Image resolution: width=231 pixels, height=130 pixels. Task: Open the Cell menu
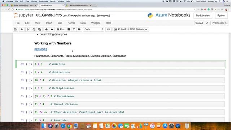point(60,23)
